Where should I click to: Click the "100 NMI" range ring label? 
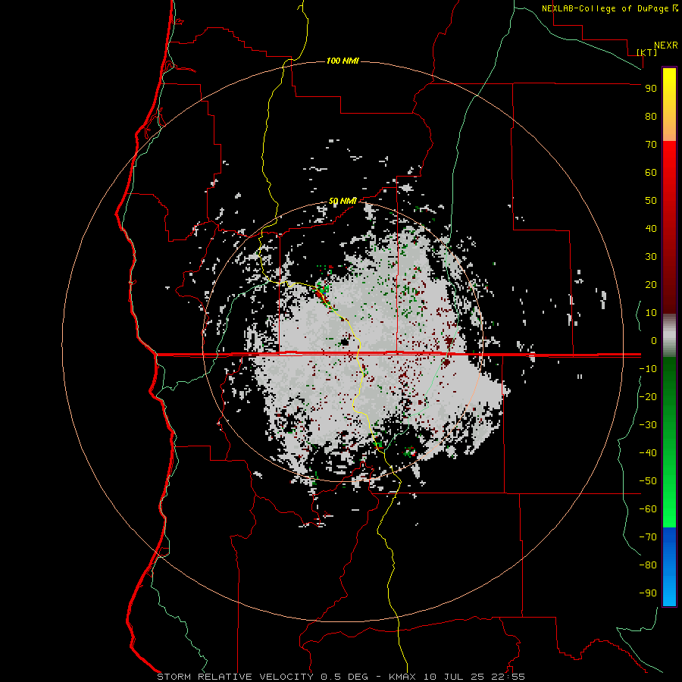point(343,61)
